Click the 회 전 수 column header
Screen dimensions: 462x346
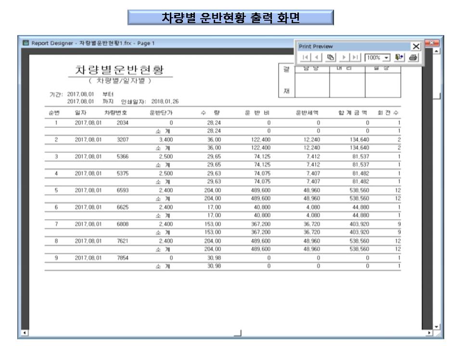click(388, 112)
